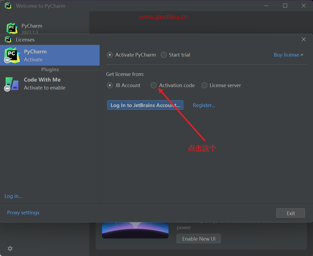Maximize the Welcome to PyCharm window
This screenshot has width=313, height=256.
[285, 6]
